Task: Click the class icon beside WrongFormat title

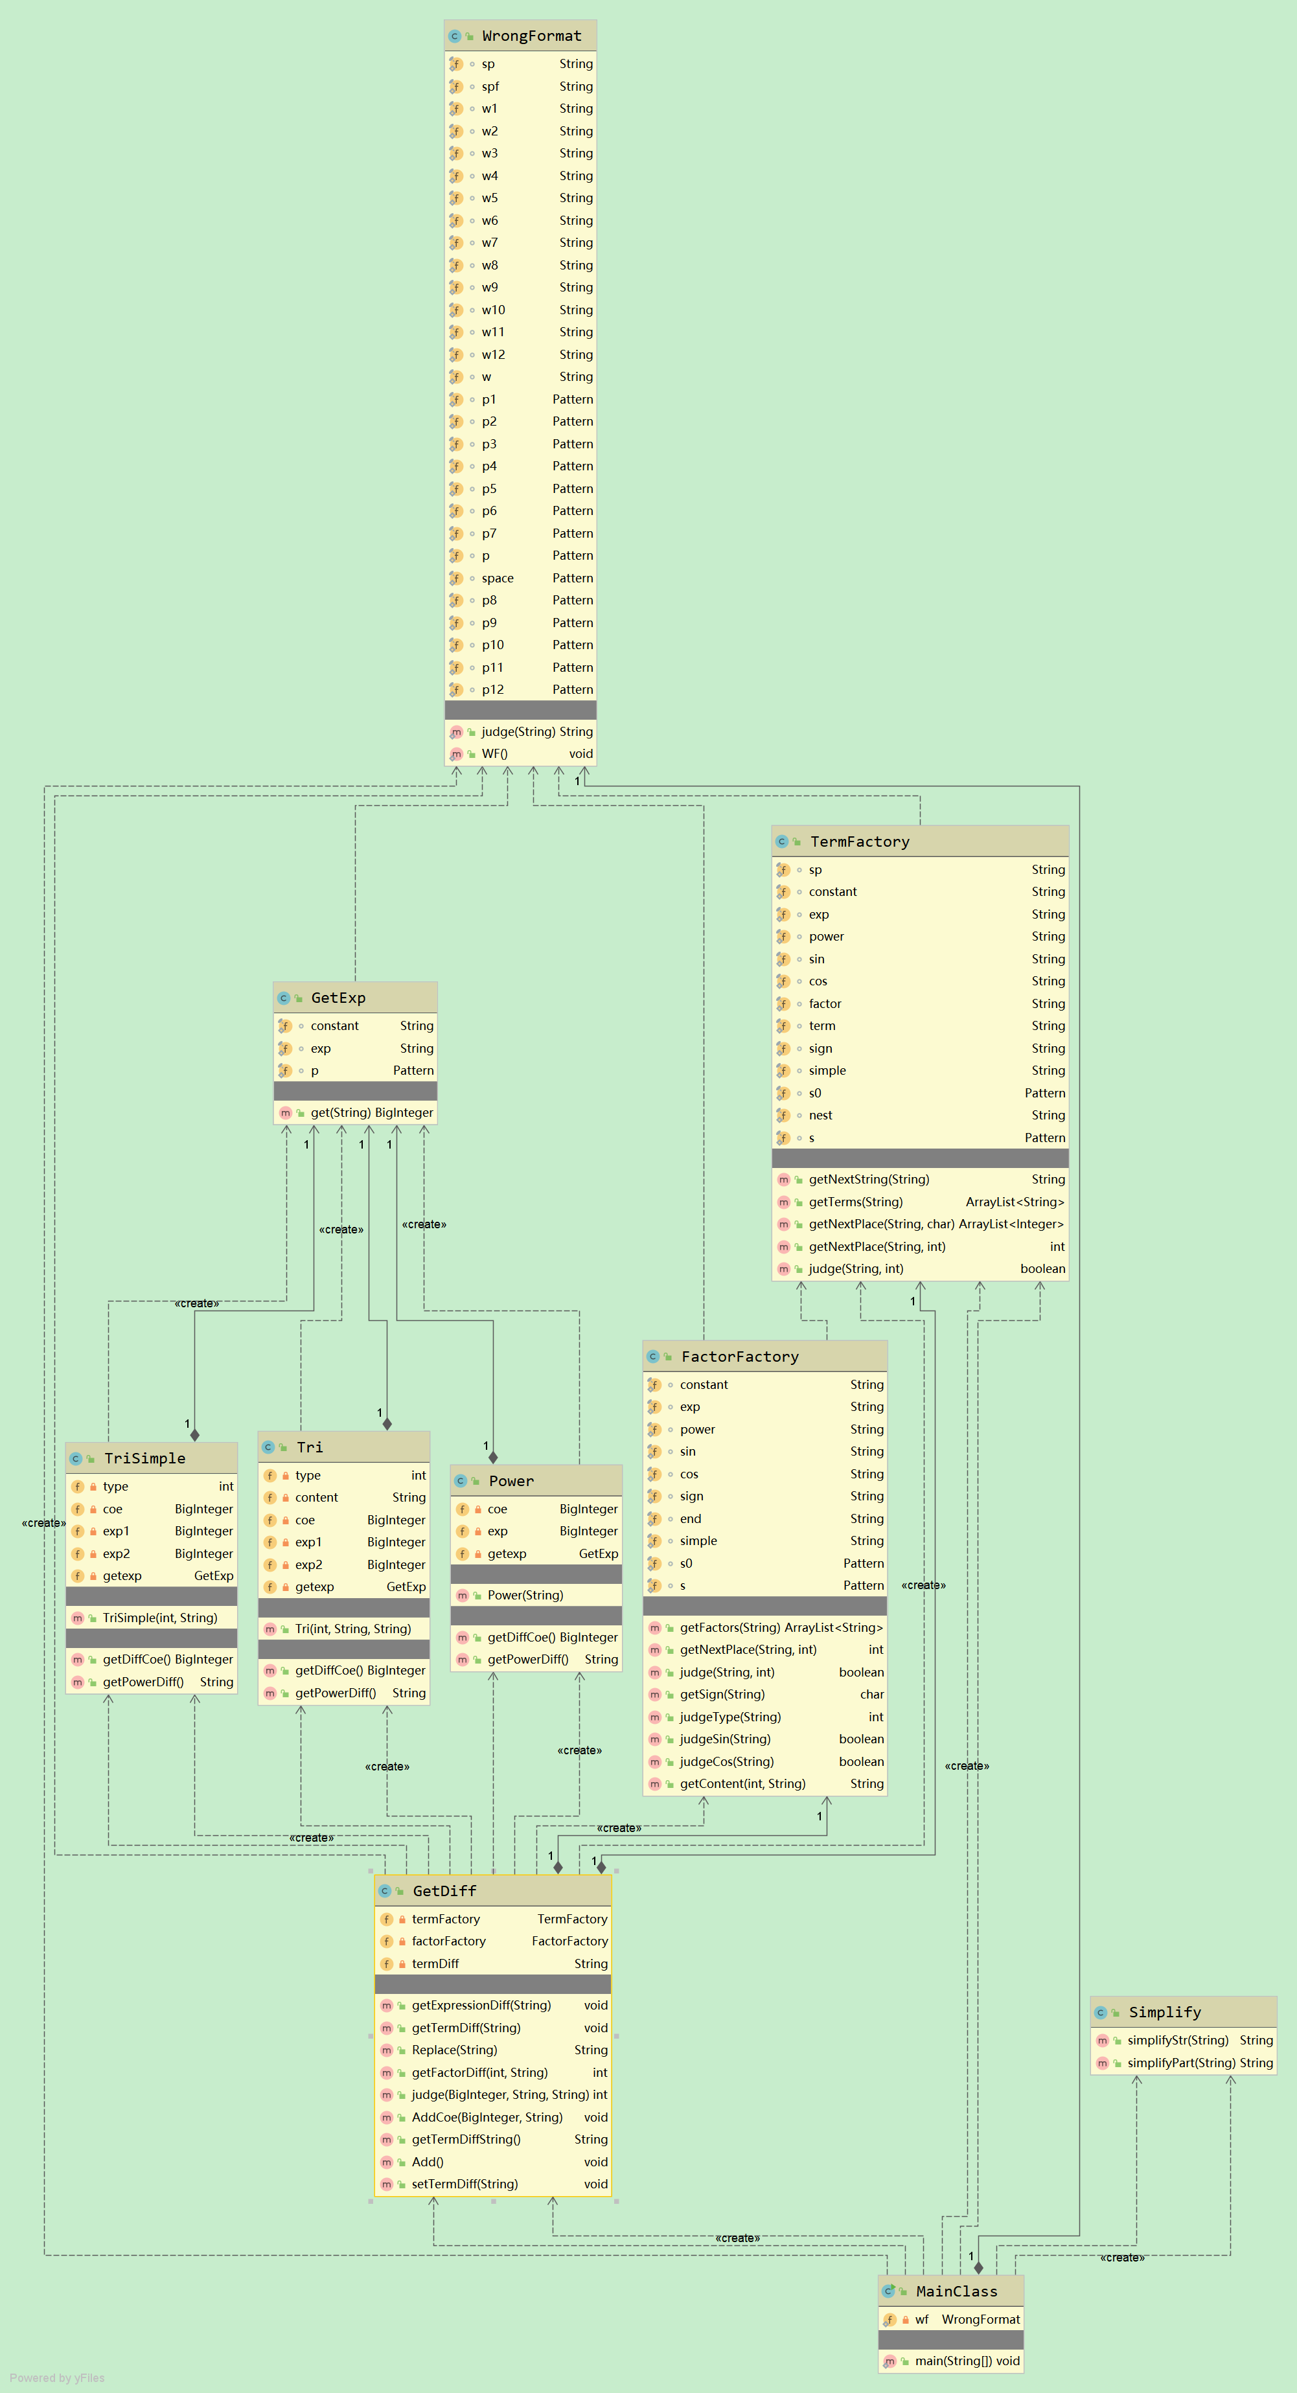Action: click(454, 36)
